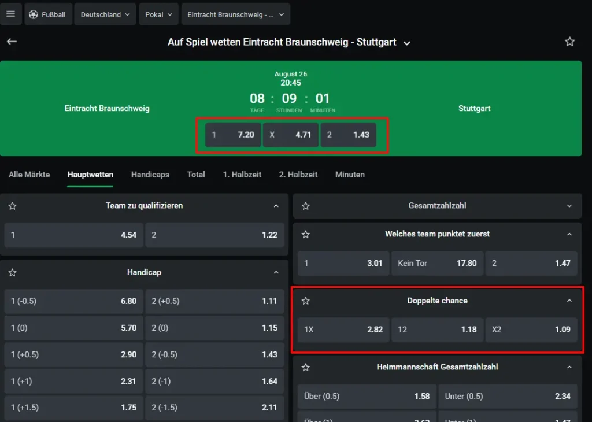Bet on draw X at 4.71
592x422 pixels.
(x=291, y=135)
